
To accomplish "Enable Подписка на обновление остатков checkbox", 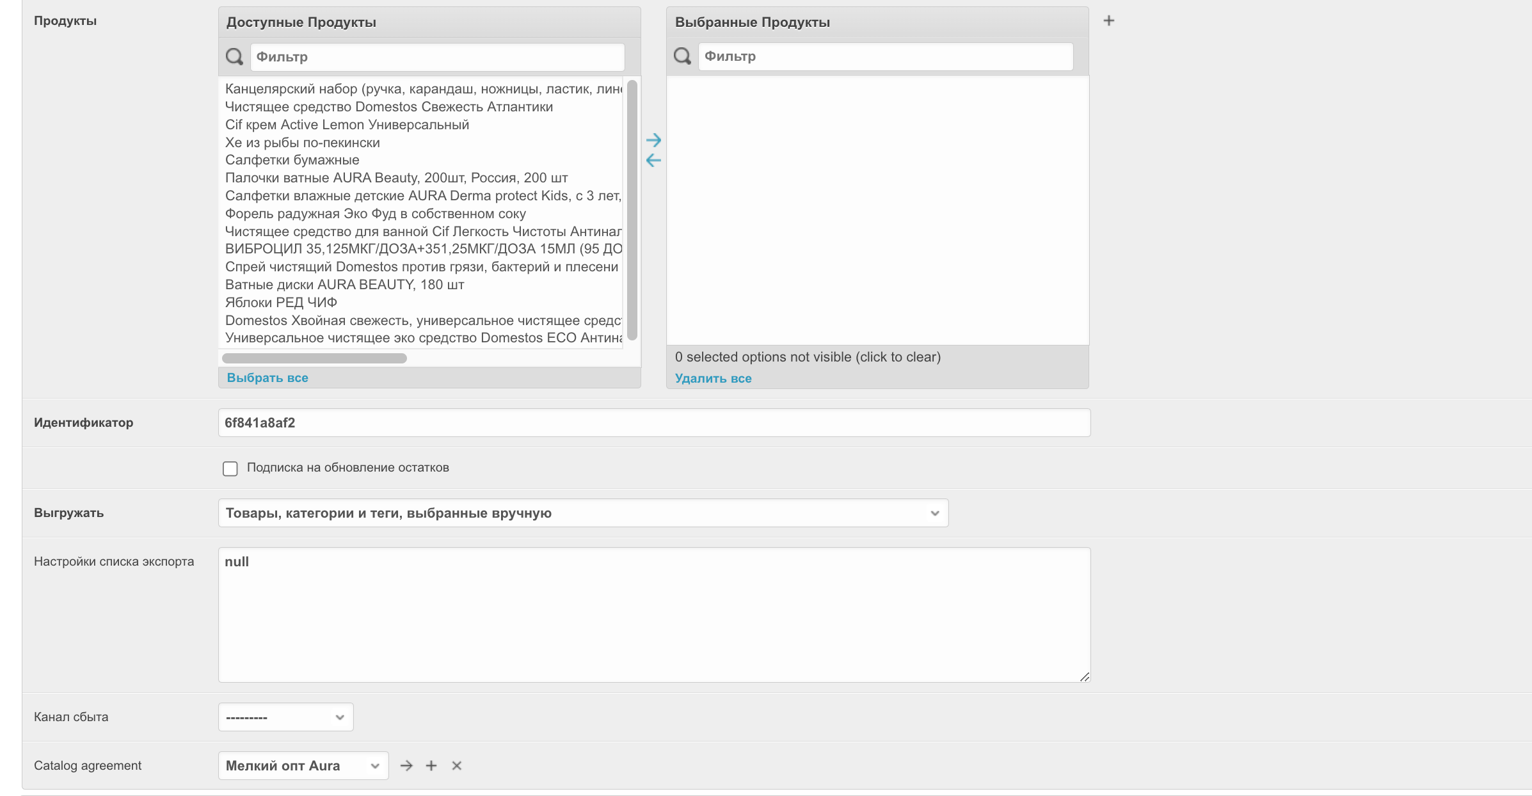I will pyautogui.click(x=230, y=468).
